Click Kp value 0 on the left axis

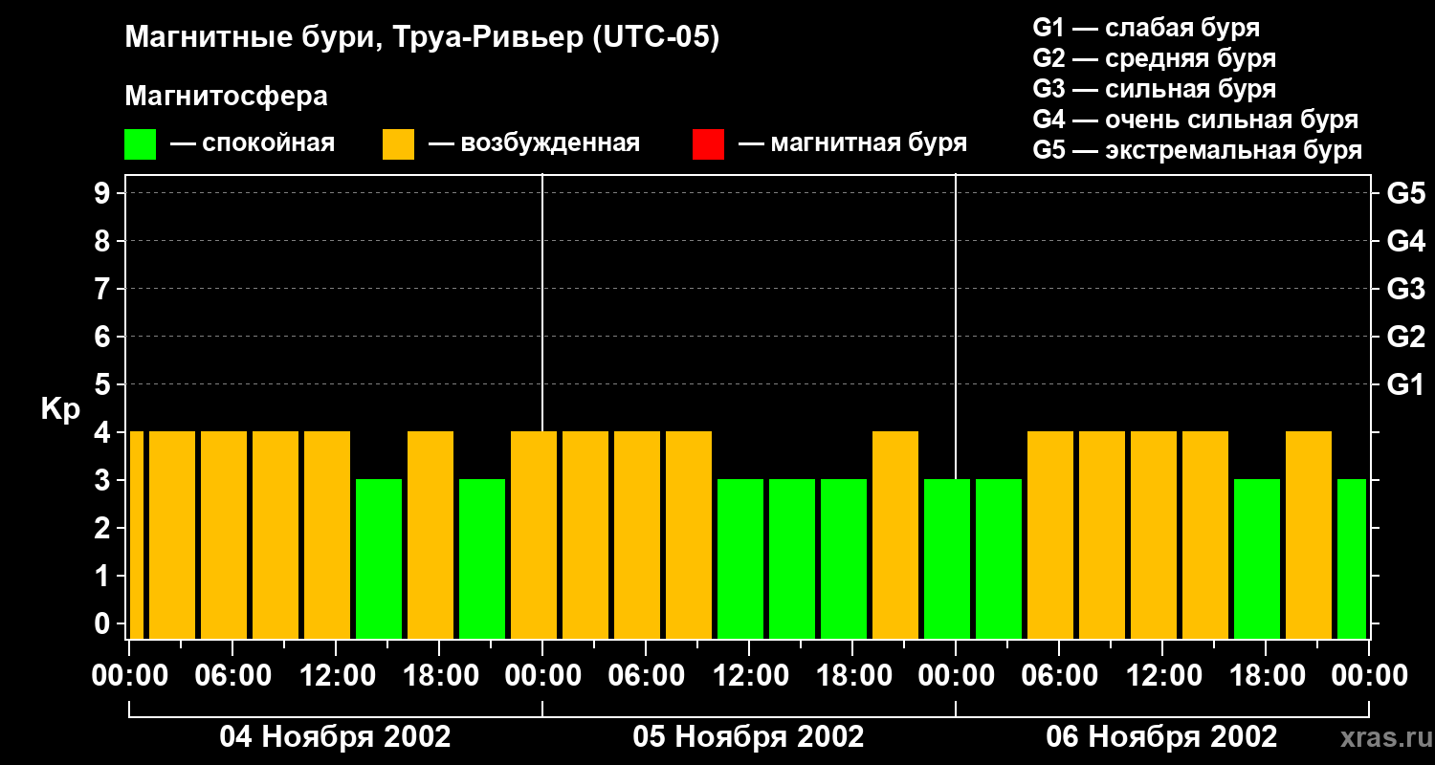coord(104,623)
